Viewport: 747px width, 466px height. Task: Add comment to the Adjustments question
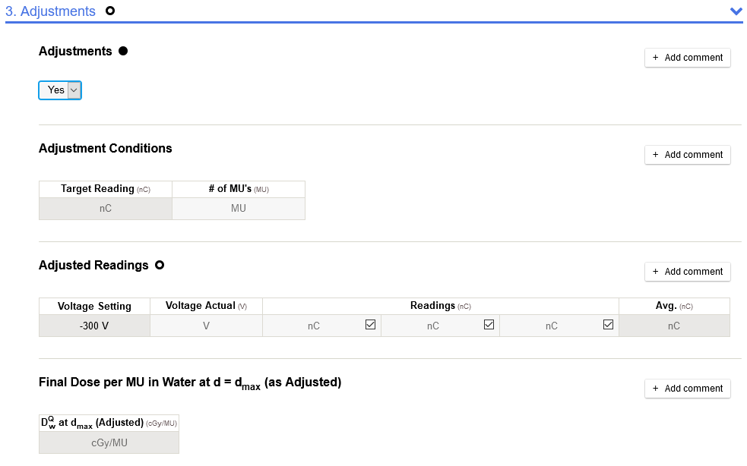687,58
